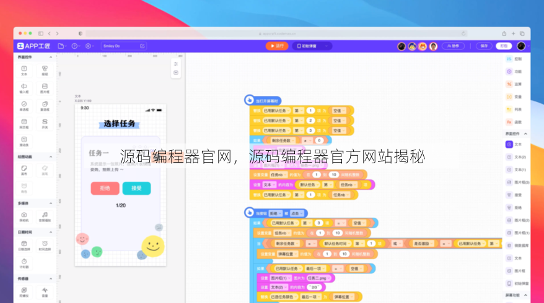Select 文本(2) component in right list
This screenshot has width=544, height=303.
tap(517, 157)
